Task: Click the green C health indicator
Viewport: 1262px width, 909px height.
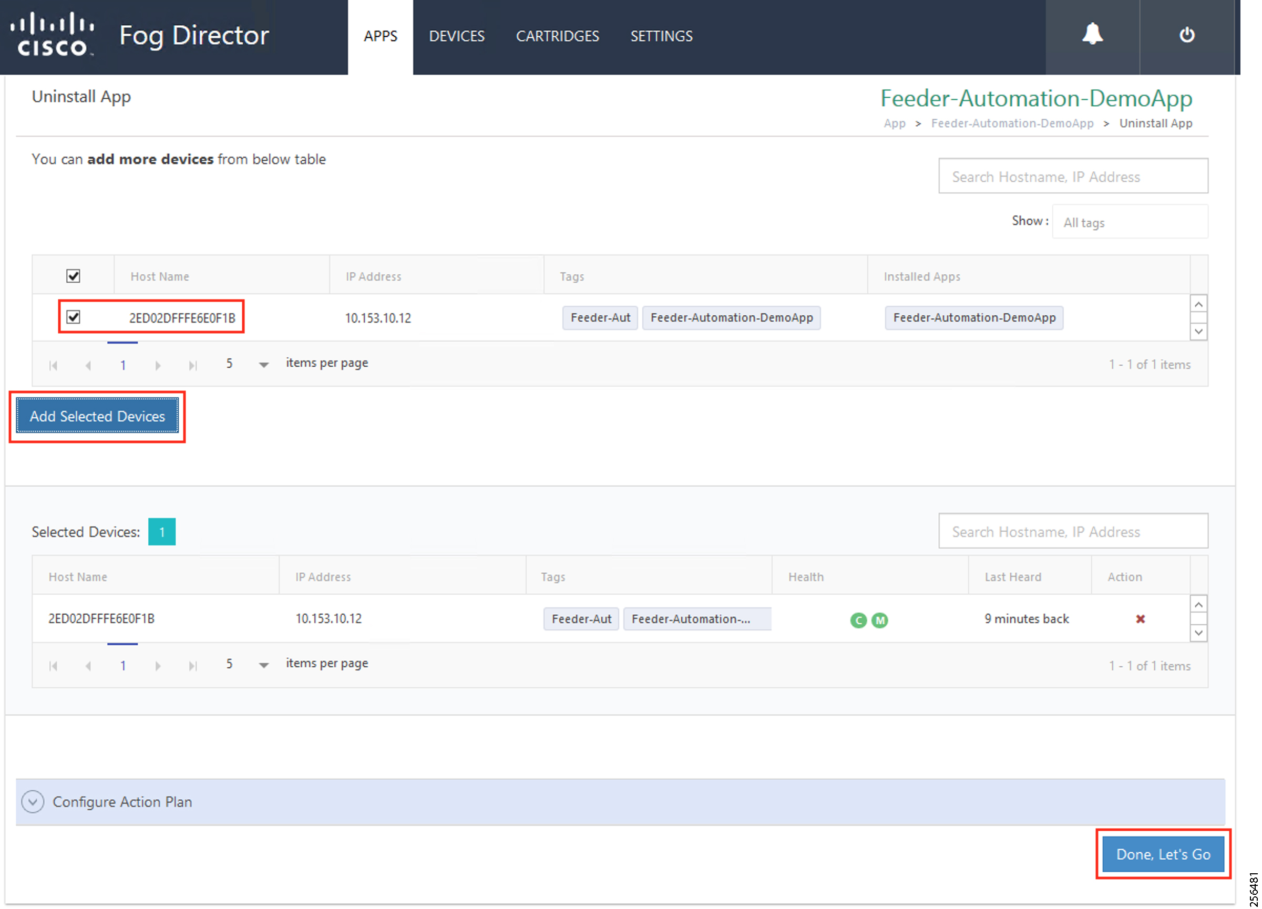Action: (x=858, y=619)
